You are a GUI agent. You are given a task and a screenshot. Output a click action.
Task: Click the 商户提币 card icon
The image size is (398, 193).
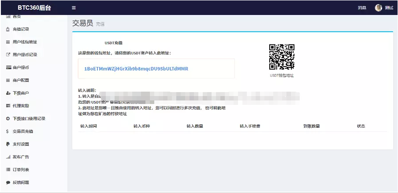pyautogui.click(x=8, y=68)
